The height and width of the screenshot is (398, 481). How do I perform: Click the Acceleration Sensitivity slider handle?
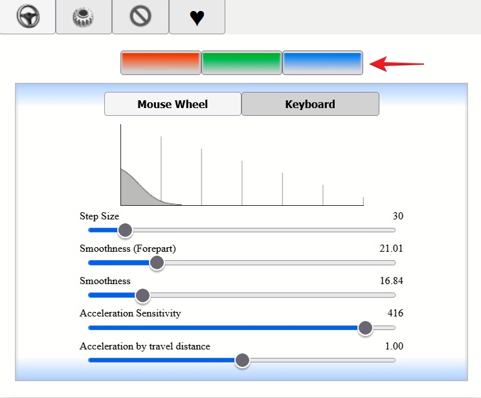[365, 327]
